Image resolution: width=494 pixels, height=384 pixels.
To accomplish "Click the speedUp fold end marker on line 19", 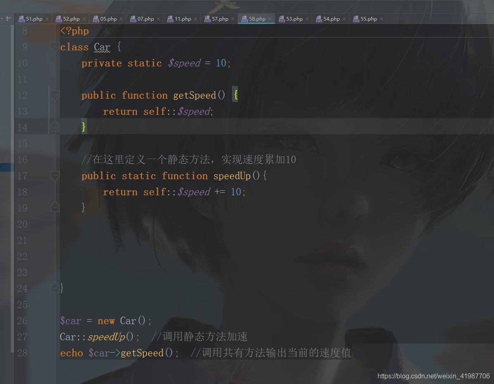I will tap(55, 207).
